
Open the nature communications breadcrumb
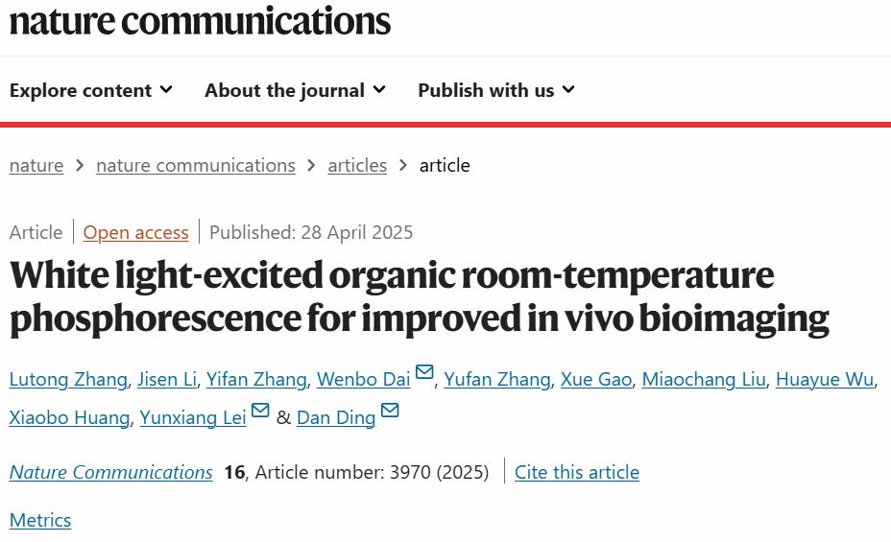click(x=196, y=165)
